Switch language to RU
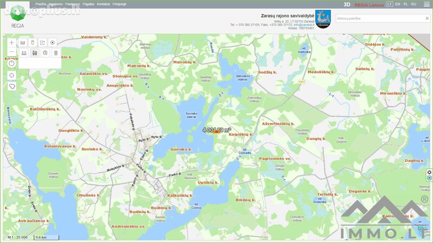The height and width of the screenshot is (243, 433). click(414, 4)
